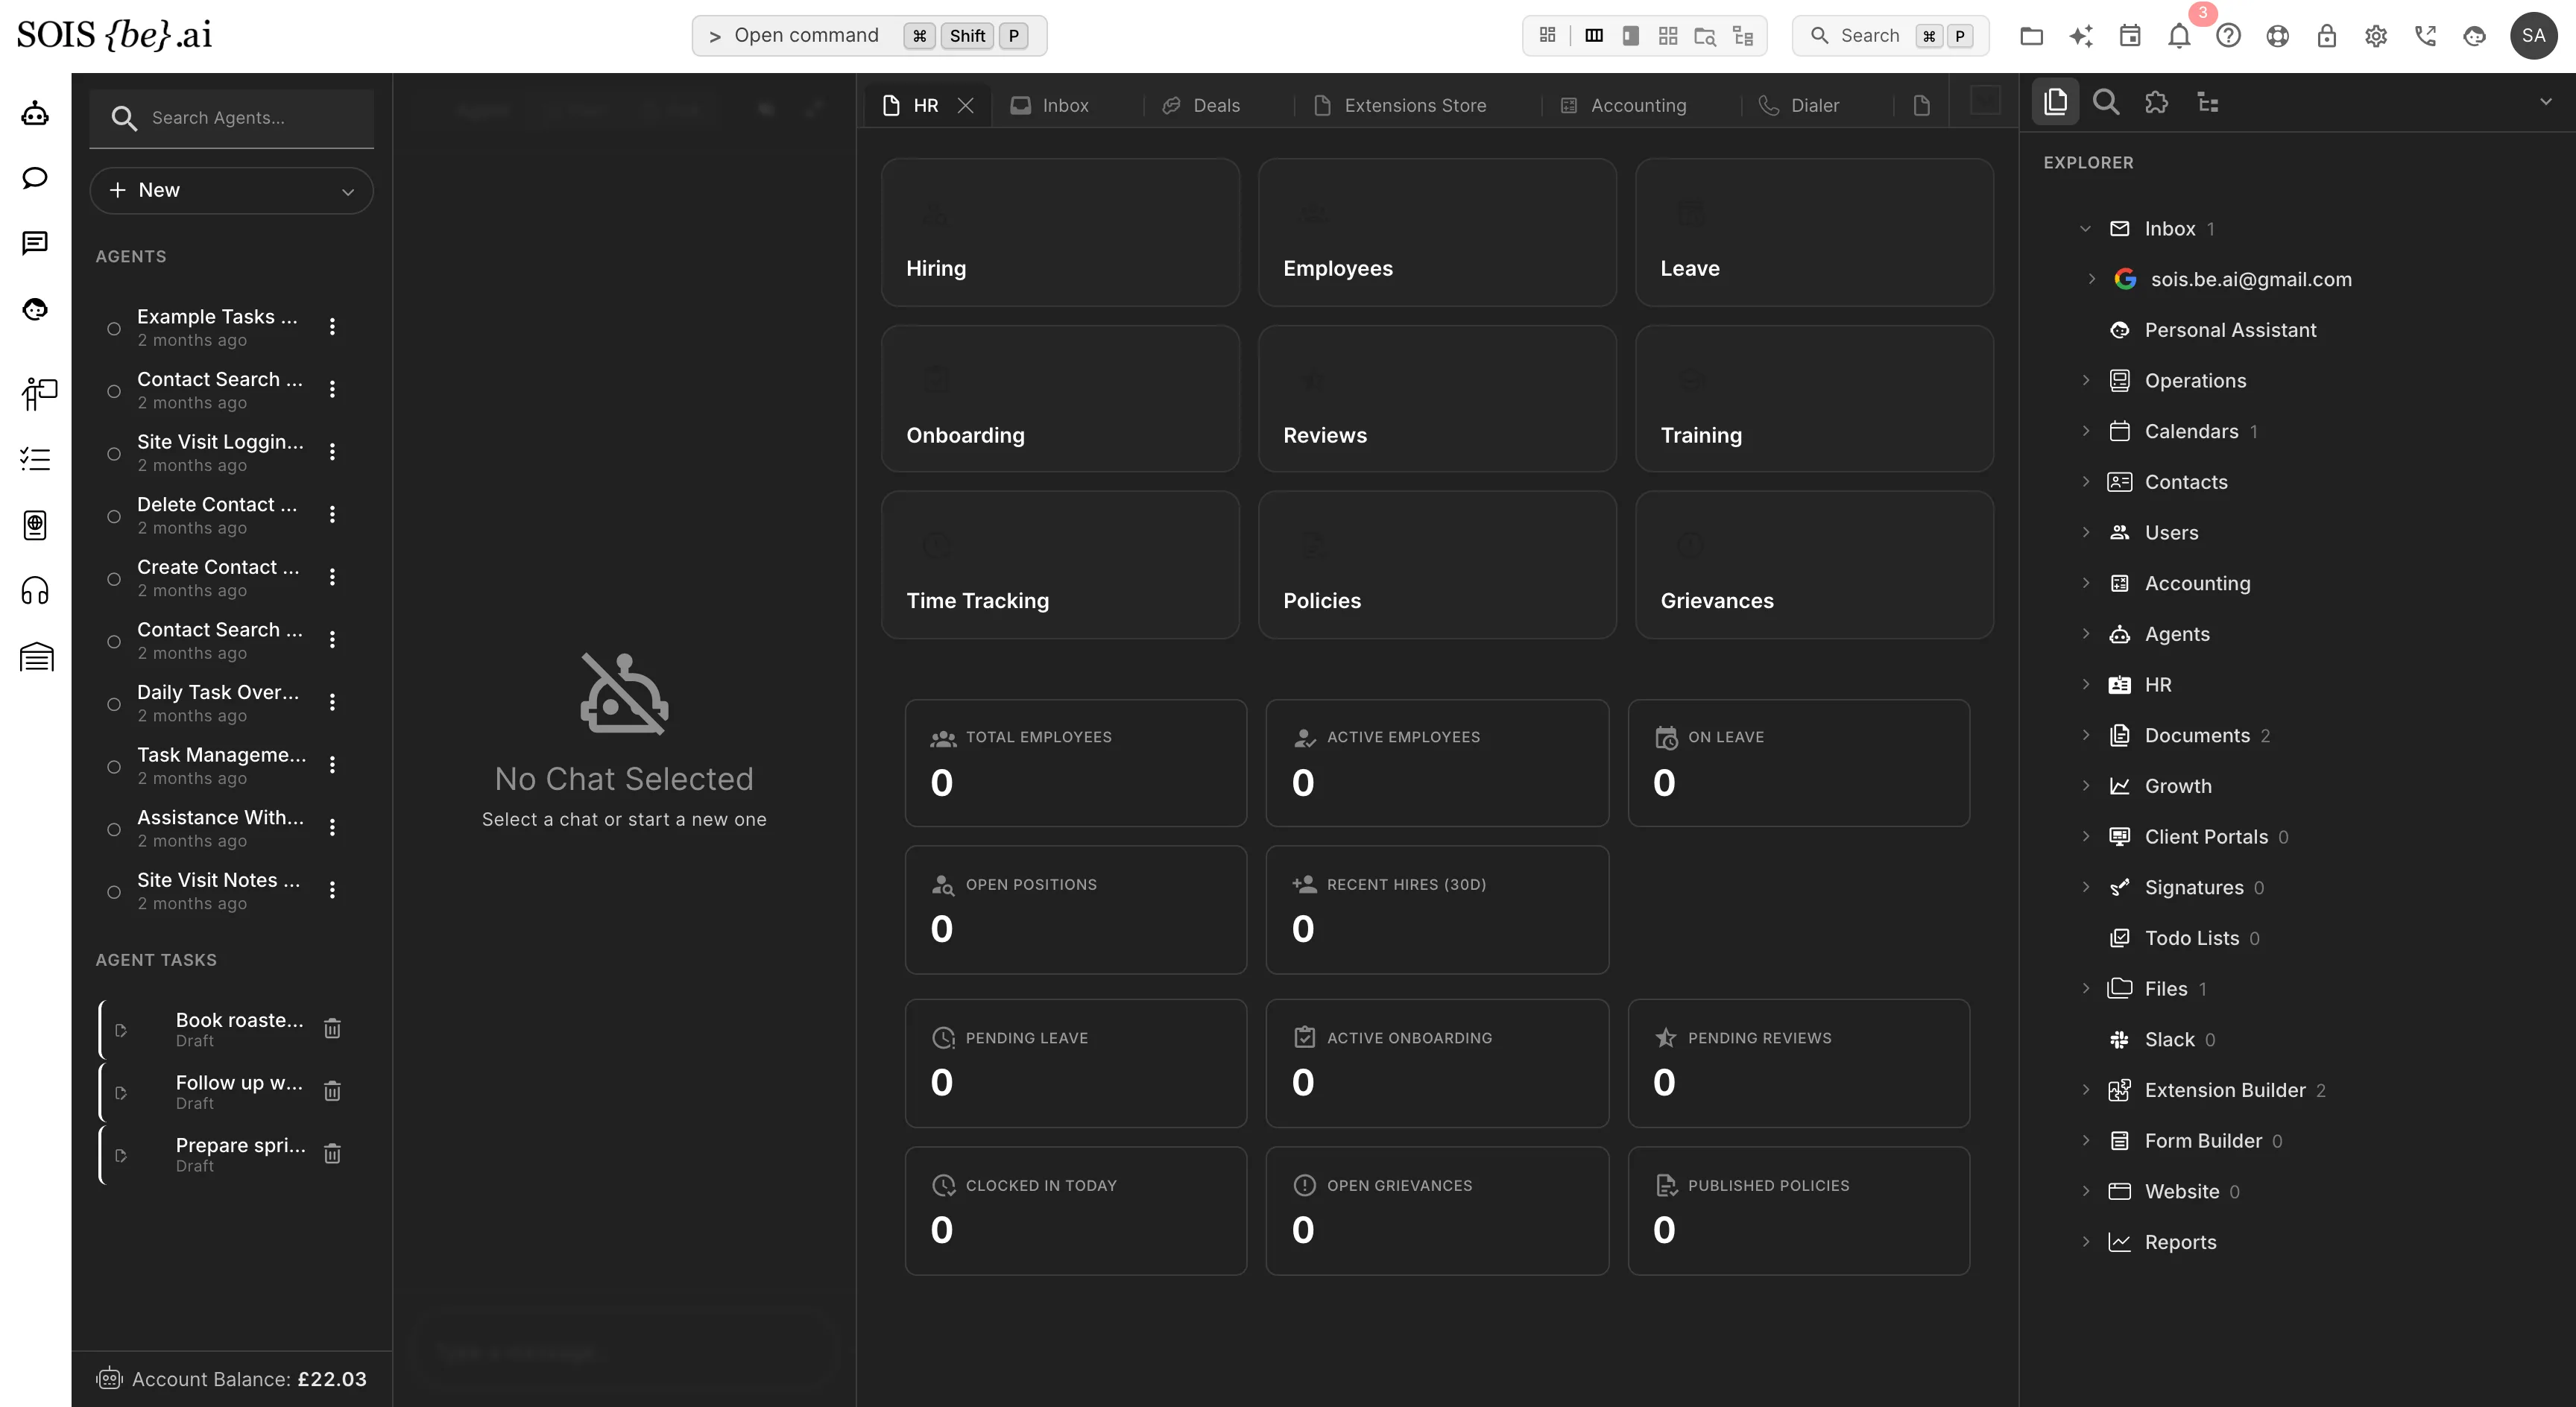
Task: Open the extensions puzzle icon in explorer panel
Action: point(2156,102)
